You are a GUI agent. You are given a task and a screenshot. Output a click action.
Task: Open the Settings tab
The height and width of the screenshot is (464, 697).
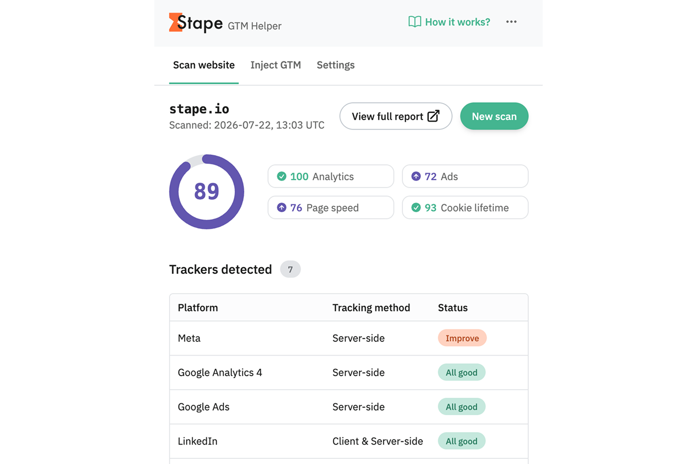[x=335, y=65]
